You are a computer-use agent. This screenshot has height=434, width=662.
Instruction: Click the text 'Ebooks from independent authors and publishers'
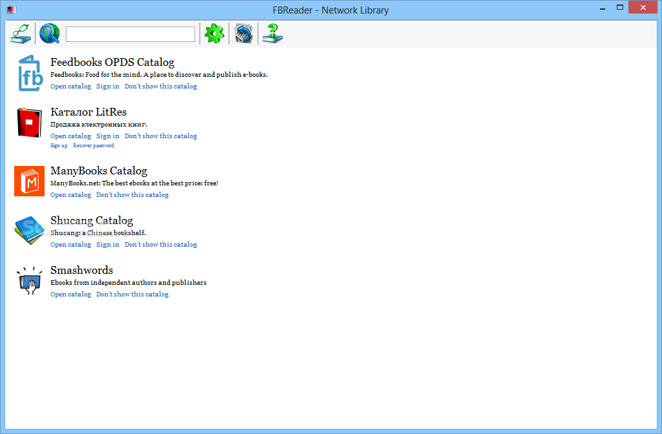tap(129, 282)
